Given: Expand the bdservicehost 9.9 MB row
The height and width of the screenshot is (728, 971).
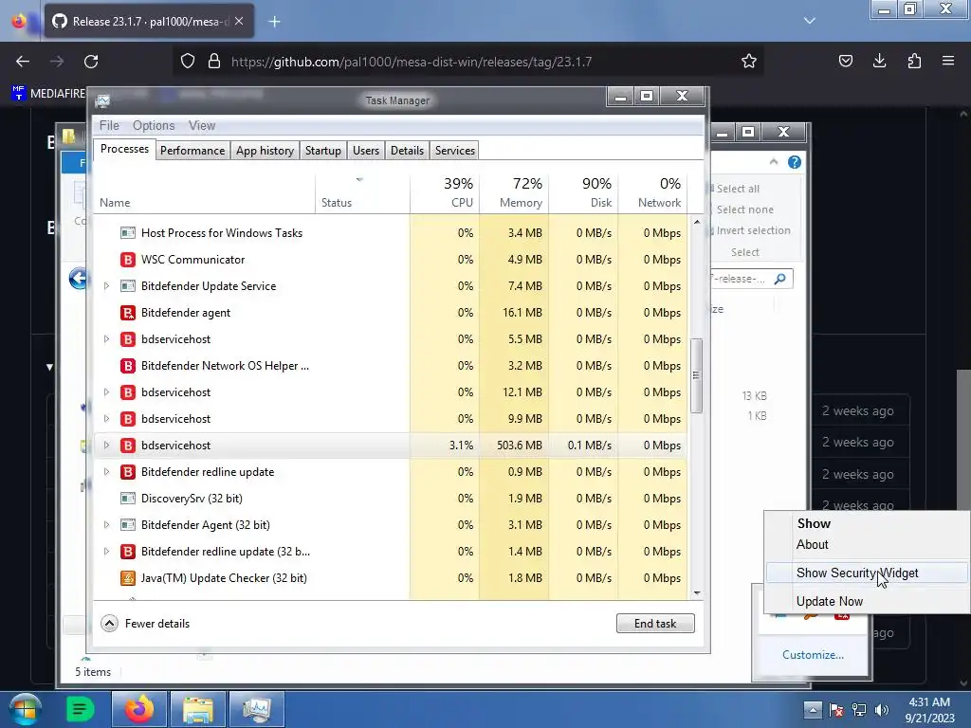Looking at the screenshot, I should click(x=106, y=419).
